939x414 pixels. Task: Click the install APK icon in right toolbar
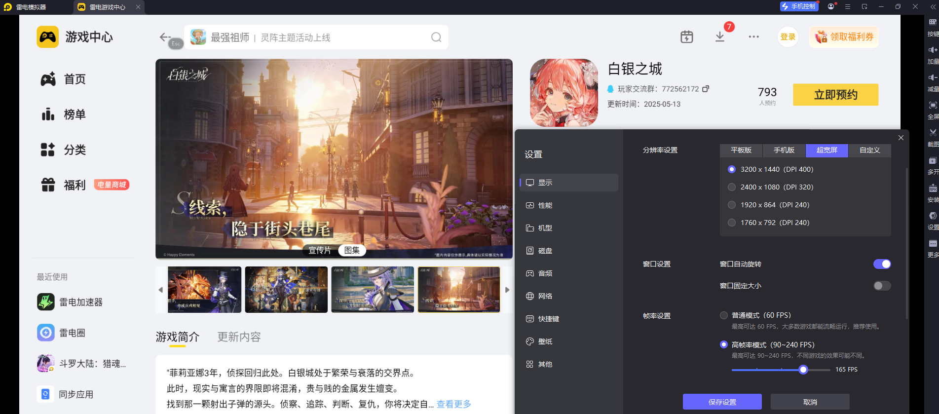click(933, 188)
